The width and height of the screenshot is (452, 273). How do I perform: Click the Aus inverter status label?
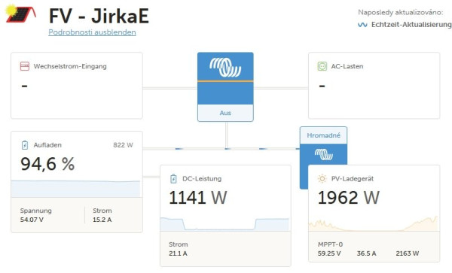pyautogui.click(x=225, y=113)
